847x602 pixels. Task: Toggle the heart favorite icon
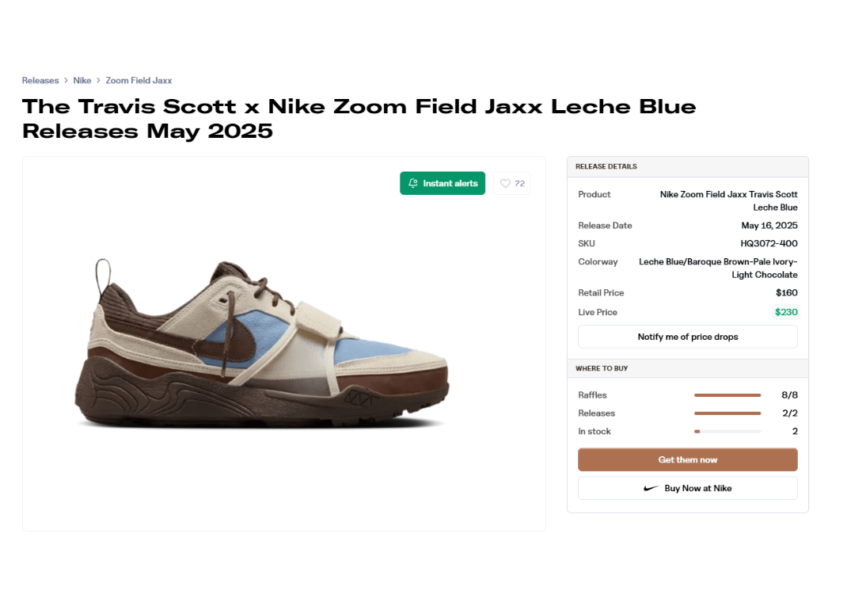coord(505,184)
